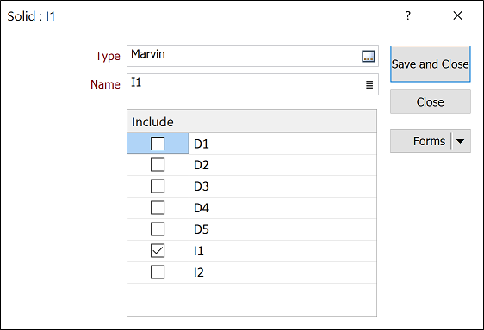The image size is (484, 330).
Task: Select the I2 row label
Action: (x=199, y=272)
